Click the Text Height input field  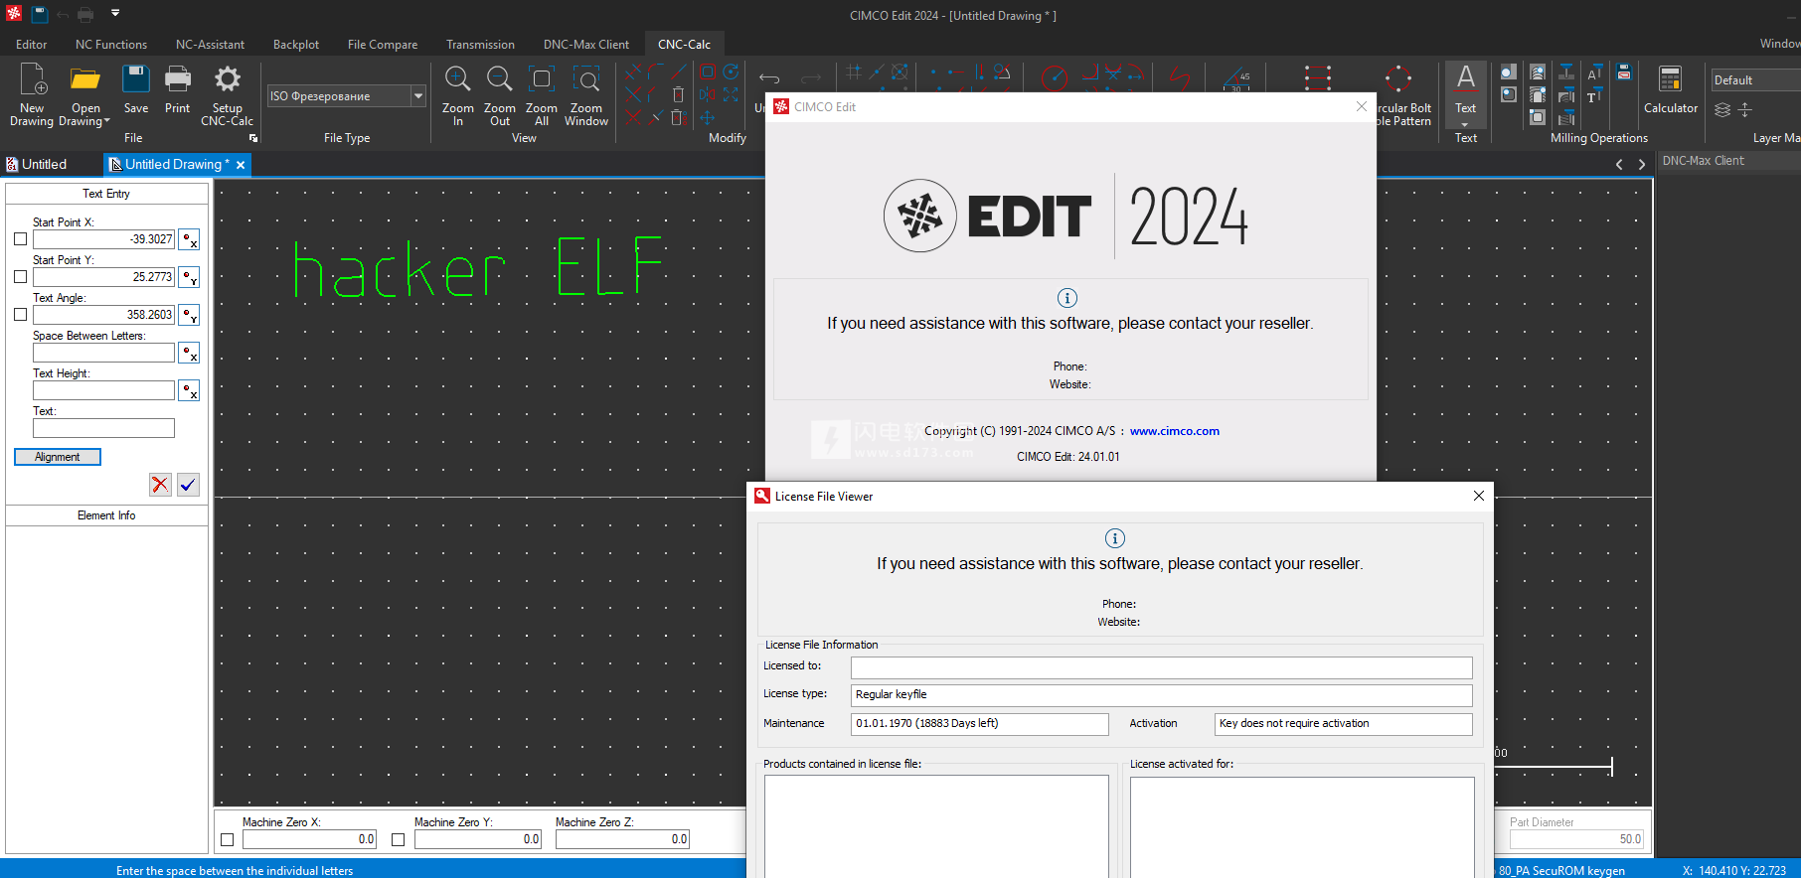pos(103,390)
